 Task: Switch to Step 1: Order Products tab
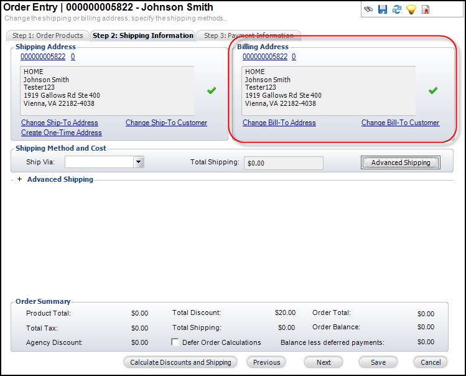(48, 35)
